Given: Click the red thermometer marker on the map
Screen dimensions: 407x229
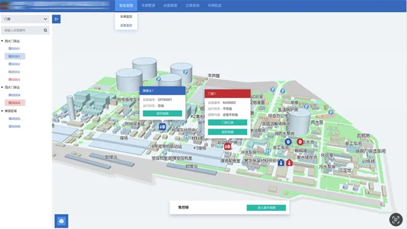Looking at the screenshot, I should tap(289, 163).
